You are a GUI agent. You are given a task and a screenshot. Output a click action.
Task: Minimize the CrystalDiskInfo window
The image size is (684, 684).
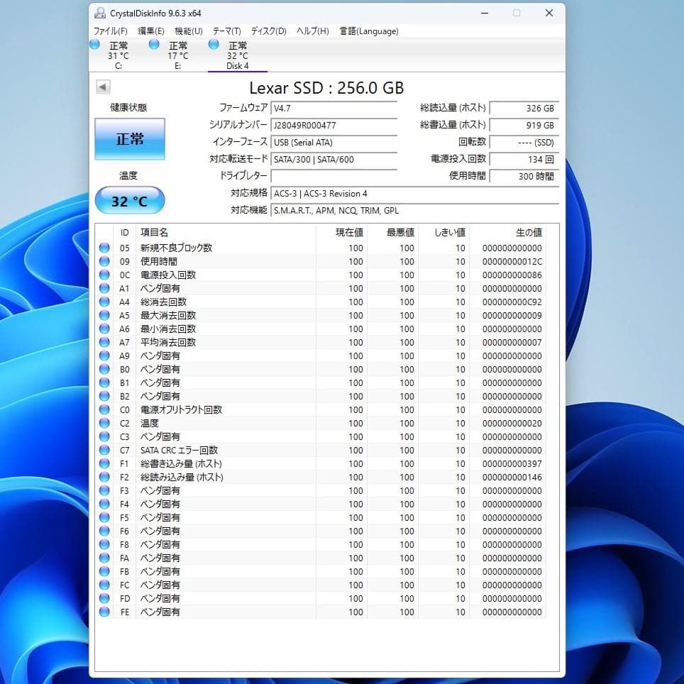click(x=484, y=13)
